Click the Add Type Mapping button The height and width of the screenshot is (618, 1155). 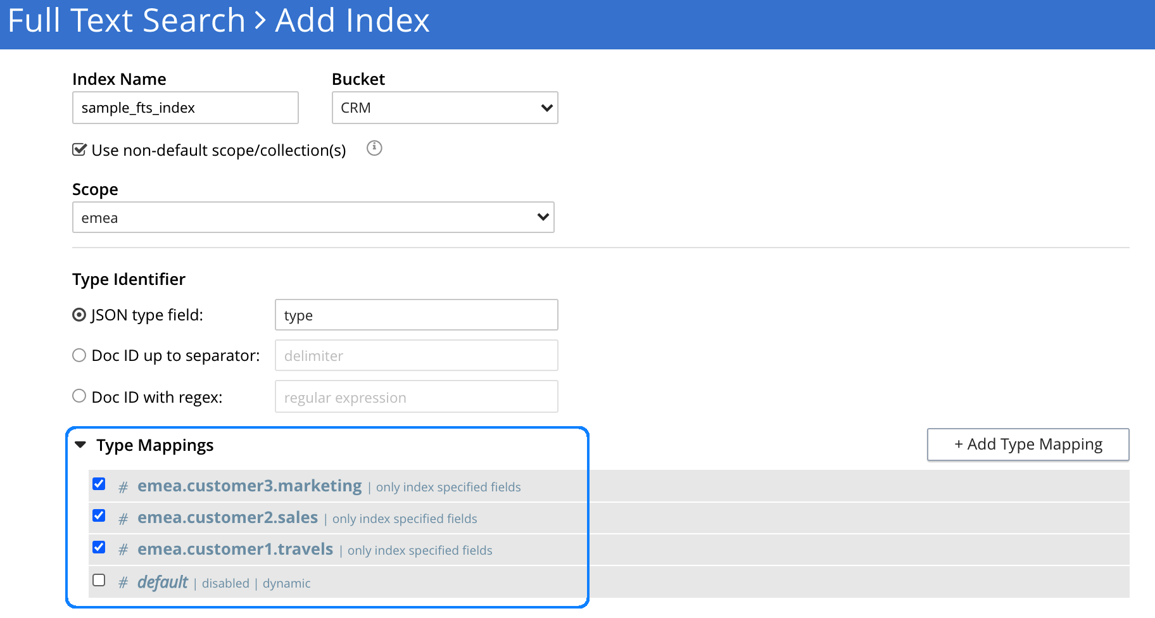point(1028,445)
